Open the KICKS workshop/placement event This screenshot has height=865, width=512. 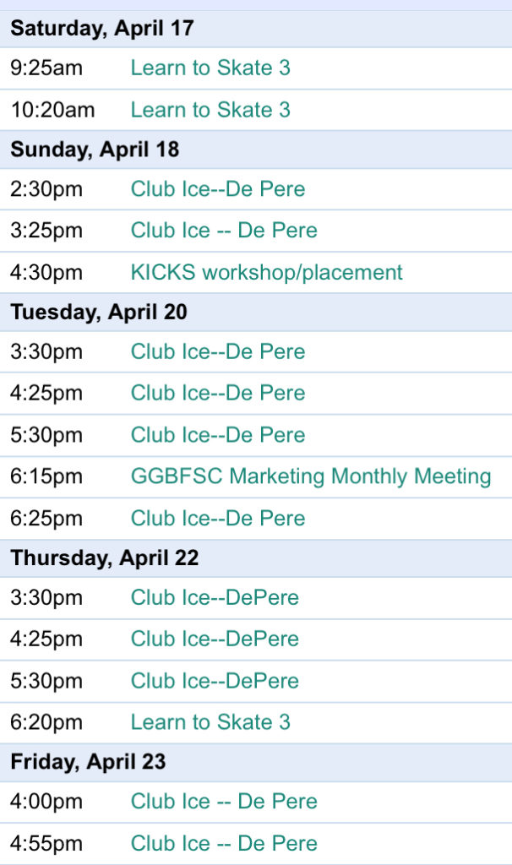[266, 272]
